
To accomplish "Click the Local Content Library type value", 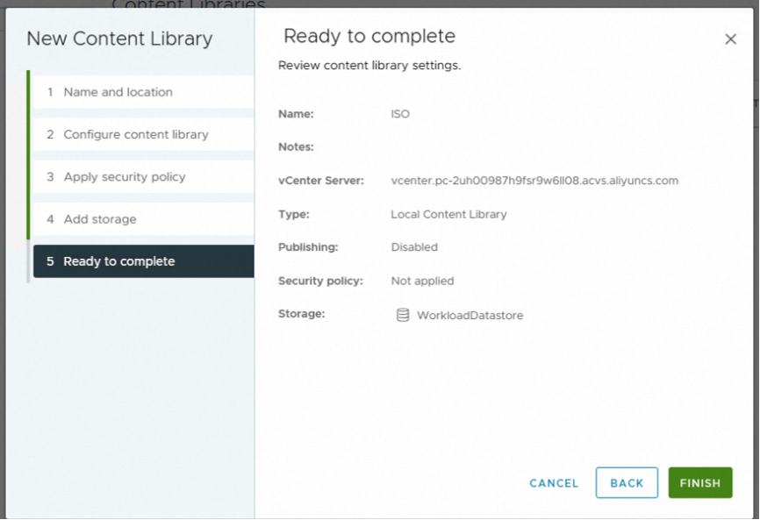I will 448,214.
